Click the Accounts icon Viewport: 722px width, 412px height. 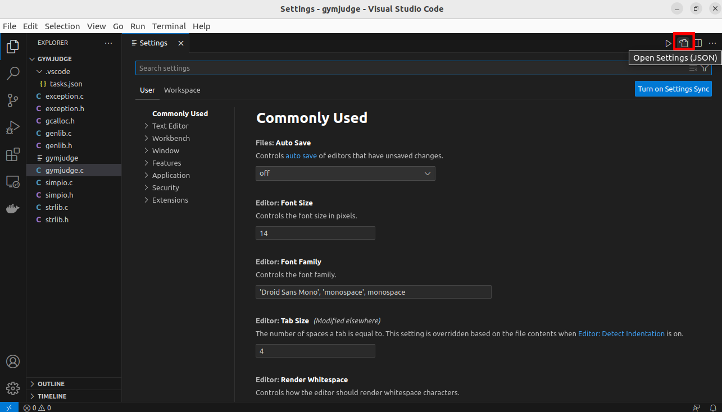(x=12, y=361)
